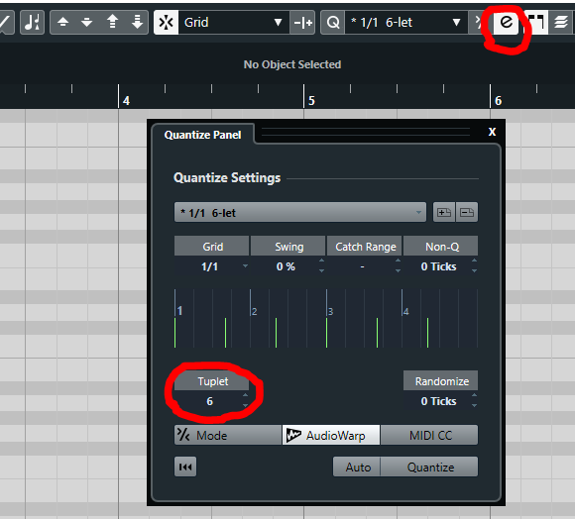
Task: Toggle the Snap type icon beside Grid
Action: click(x=167, y=23)
